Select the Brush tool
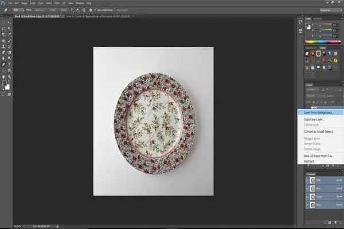This screenshot has width=344, height=229. [x=9, y=41]
